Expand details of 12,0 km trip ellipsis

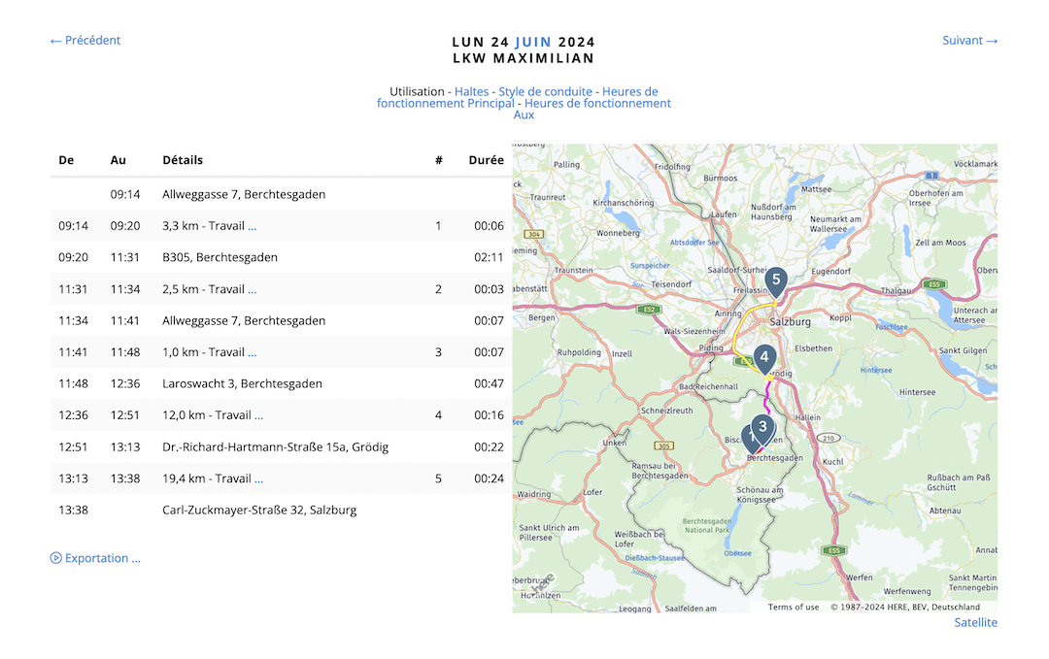[259, 415]
